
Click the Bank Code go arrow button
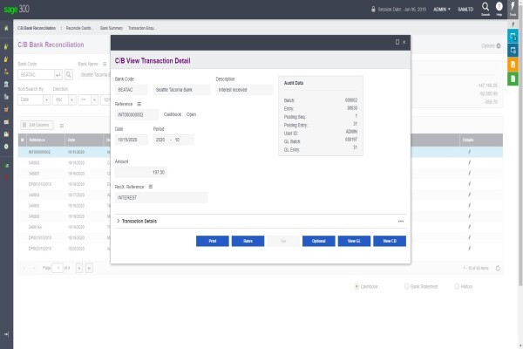tap(58, 74)
